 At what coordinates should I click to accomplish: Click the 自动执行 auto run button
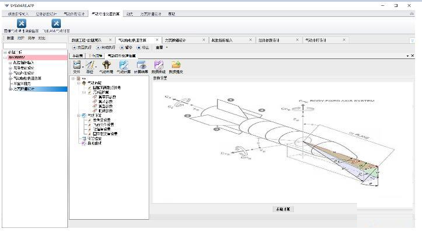[106, 47]
